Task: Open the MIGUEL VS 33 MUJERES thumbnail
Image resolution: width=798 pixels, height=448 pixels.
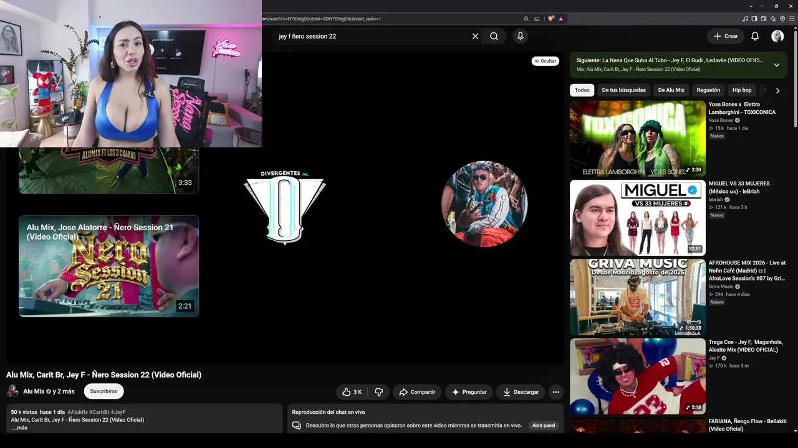Action: coord(638,218)
